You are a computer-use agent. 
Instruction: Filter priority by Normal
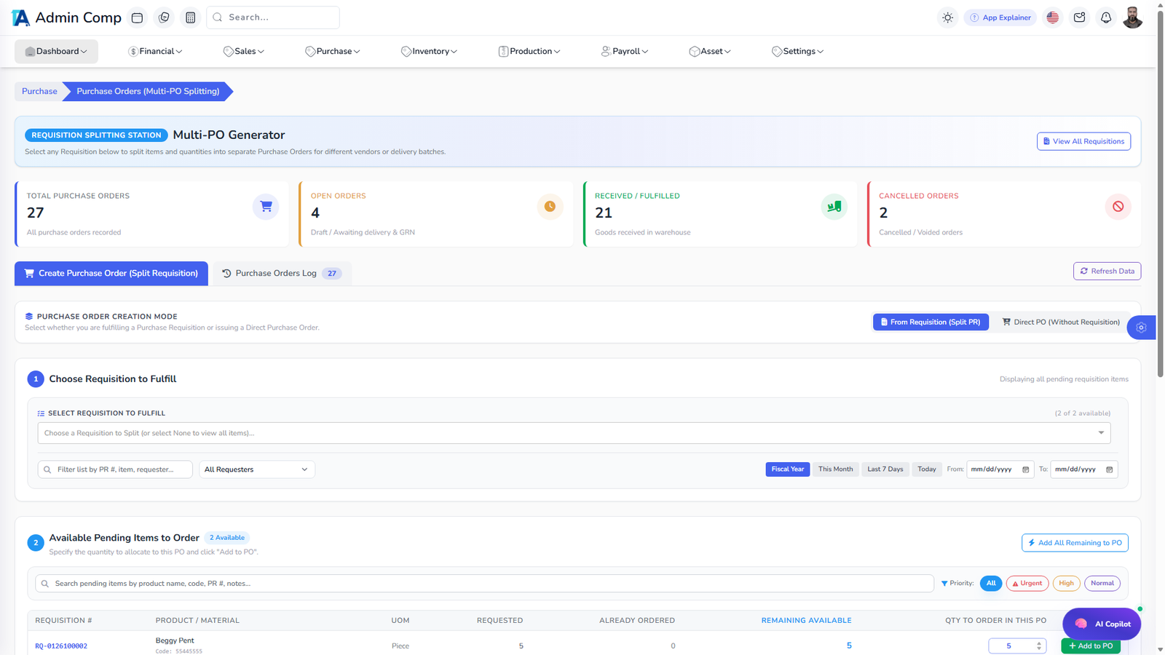click(1102, 583)
